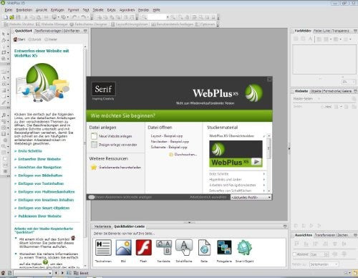Click the Open folder toolbar icon
This screenshot has height=278, width=358.
(11, 17)
